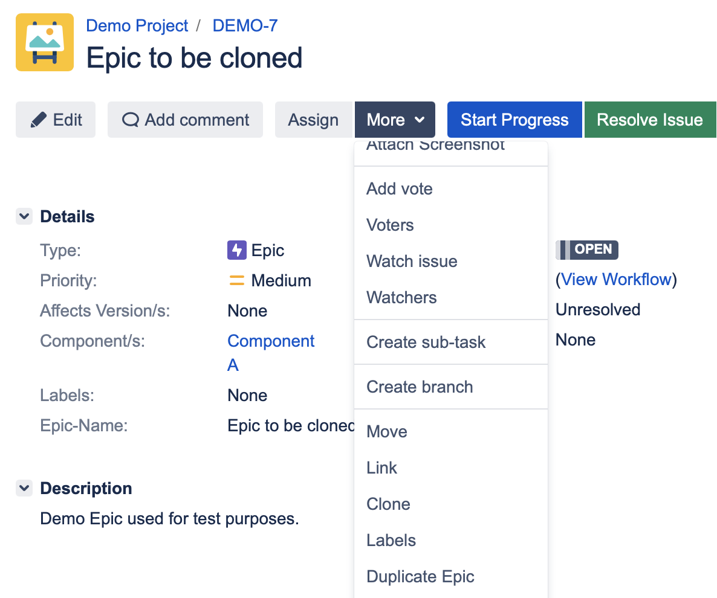Open the View Workflow link

tap(616, 279)
